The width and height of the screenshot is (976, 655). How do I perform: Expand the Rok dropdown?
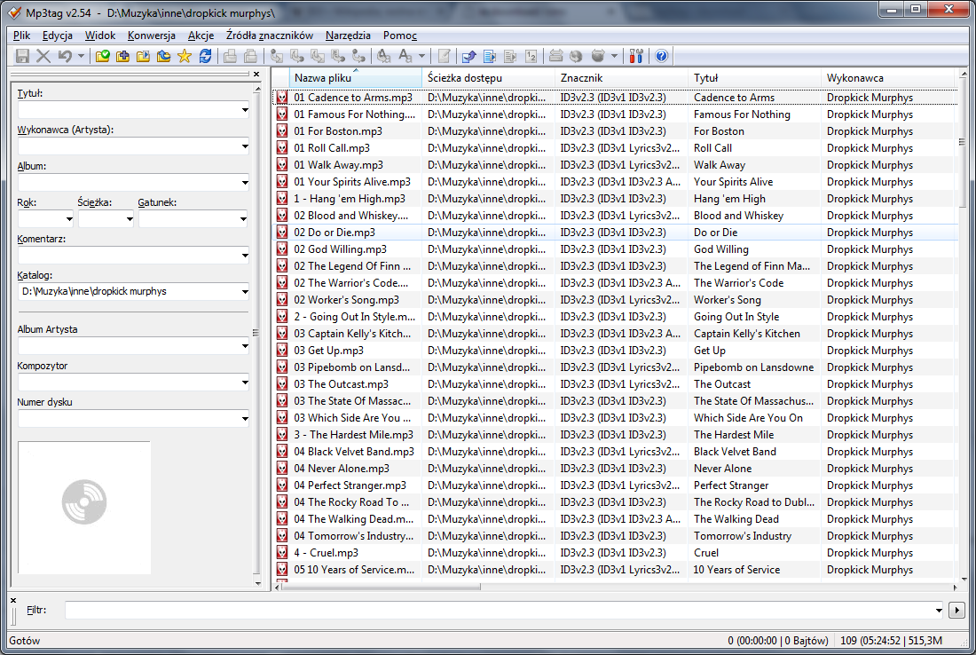pos(69,219)
